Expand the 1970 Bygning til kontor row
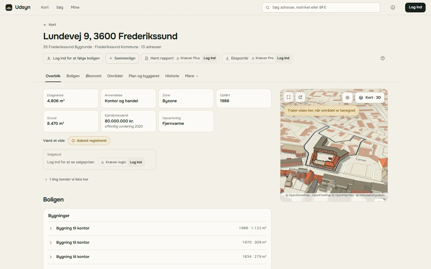This screenshot has width=431, height=269. tap(157, 243)
